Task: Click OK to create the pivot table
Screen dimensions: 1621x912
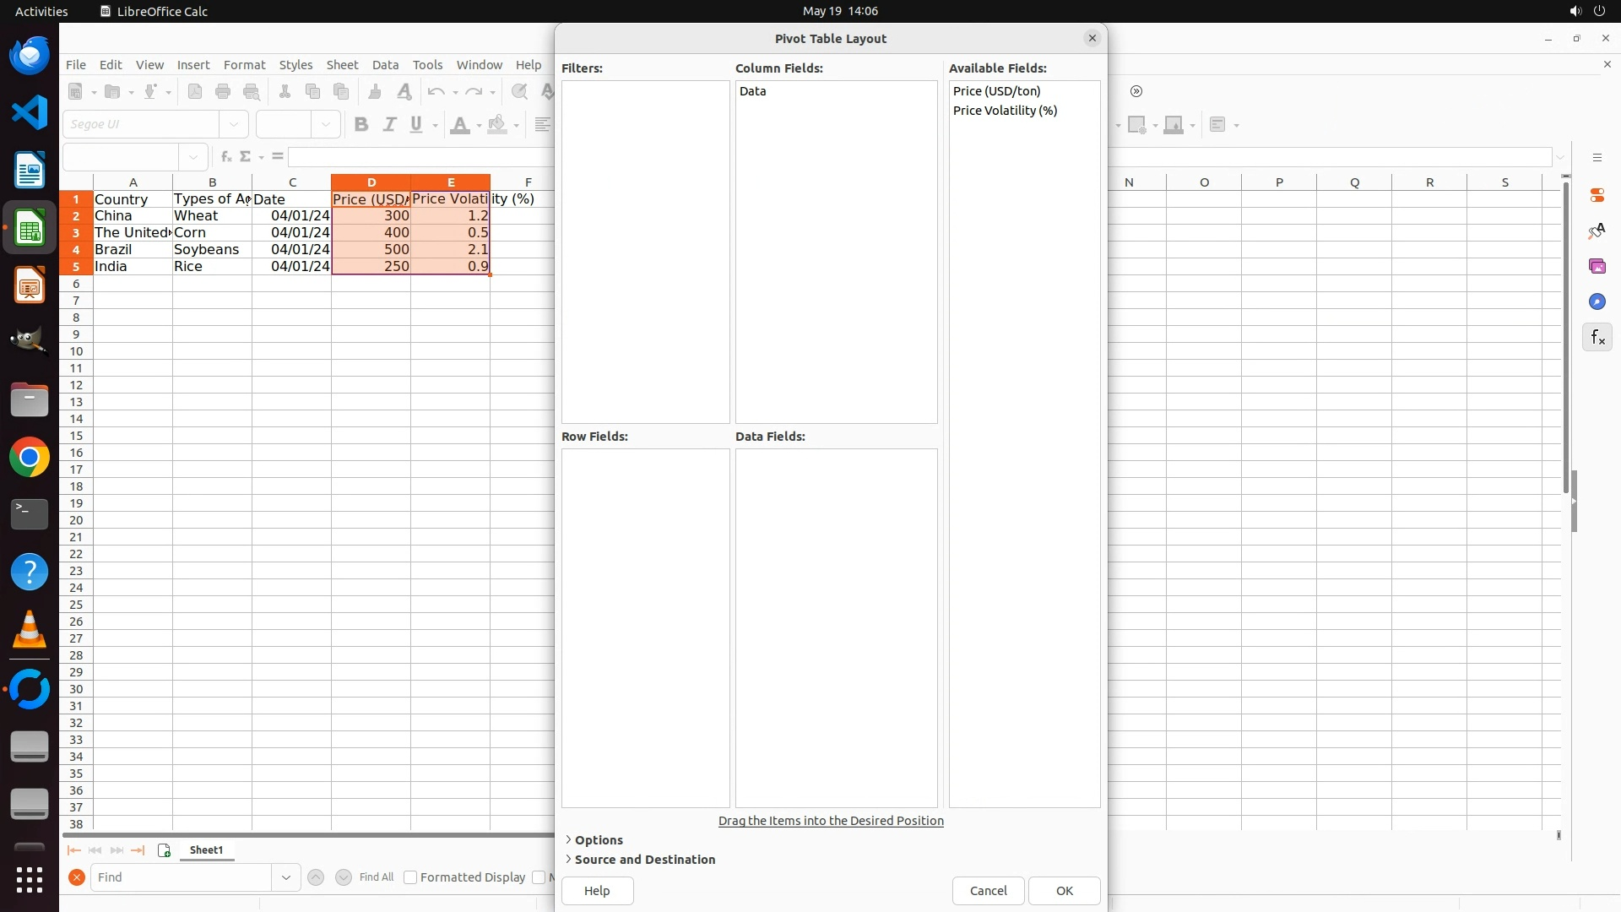Action: click(x=1064, y=891)
